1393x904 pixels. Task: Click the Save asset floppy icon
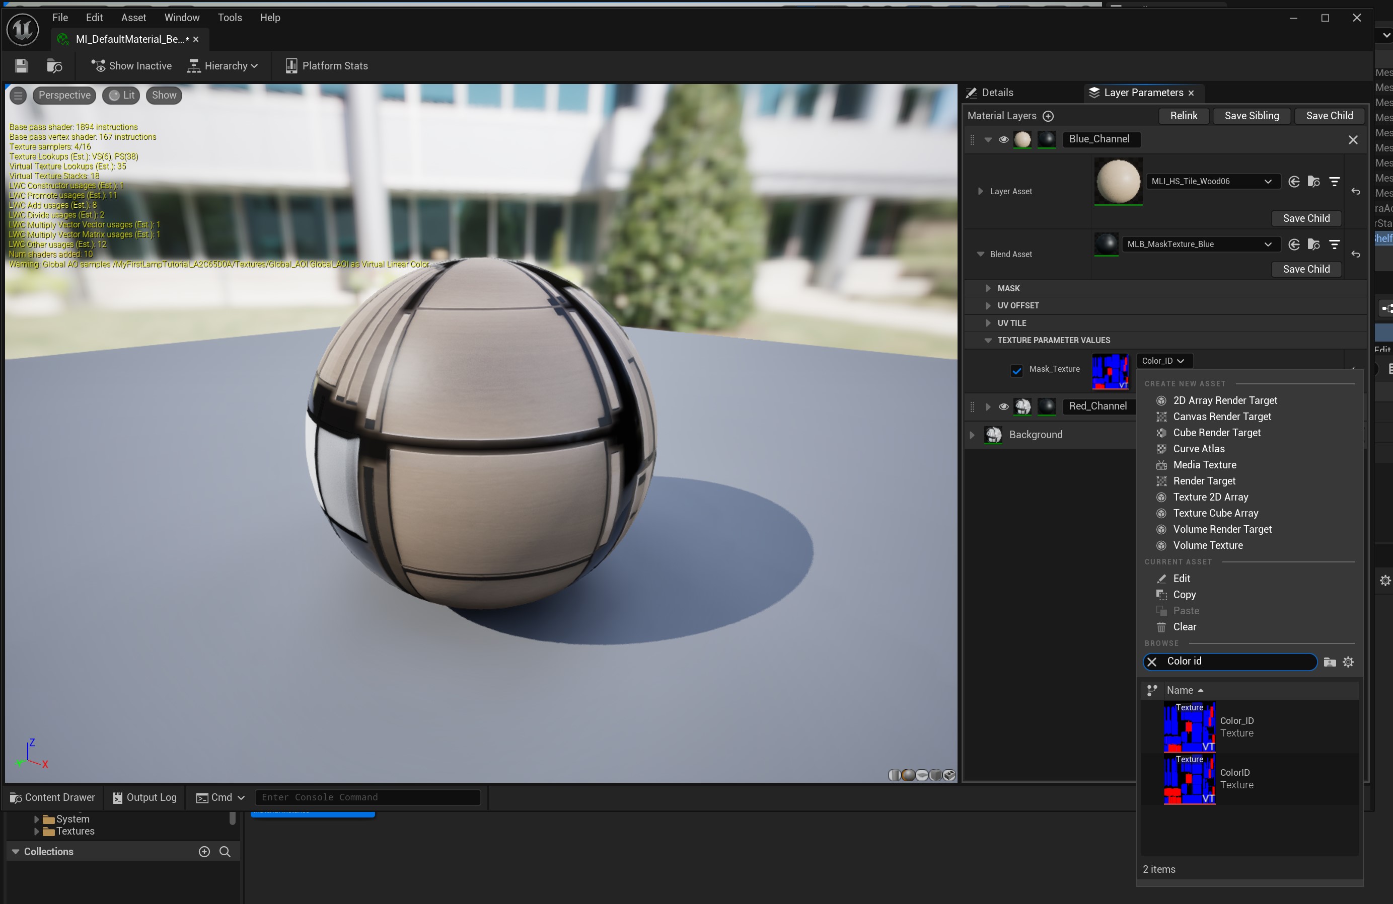coord(22,65)
